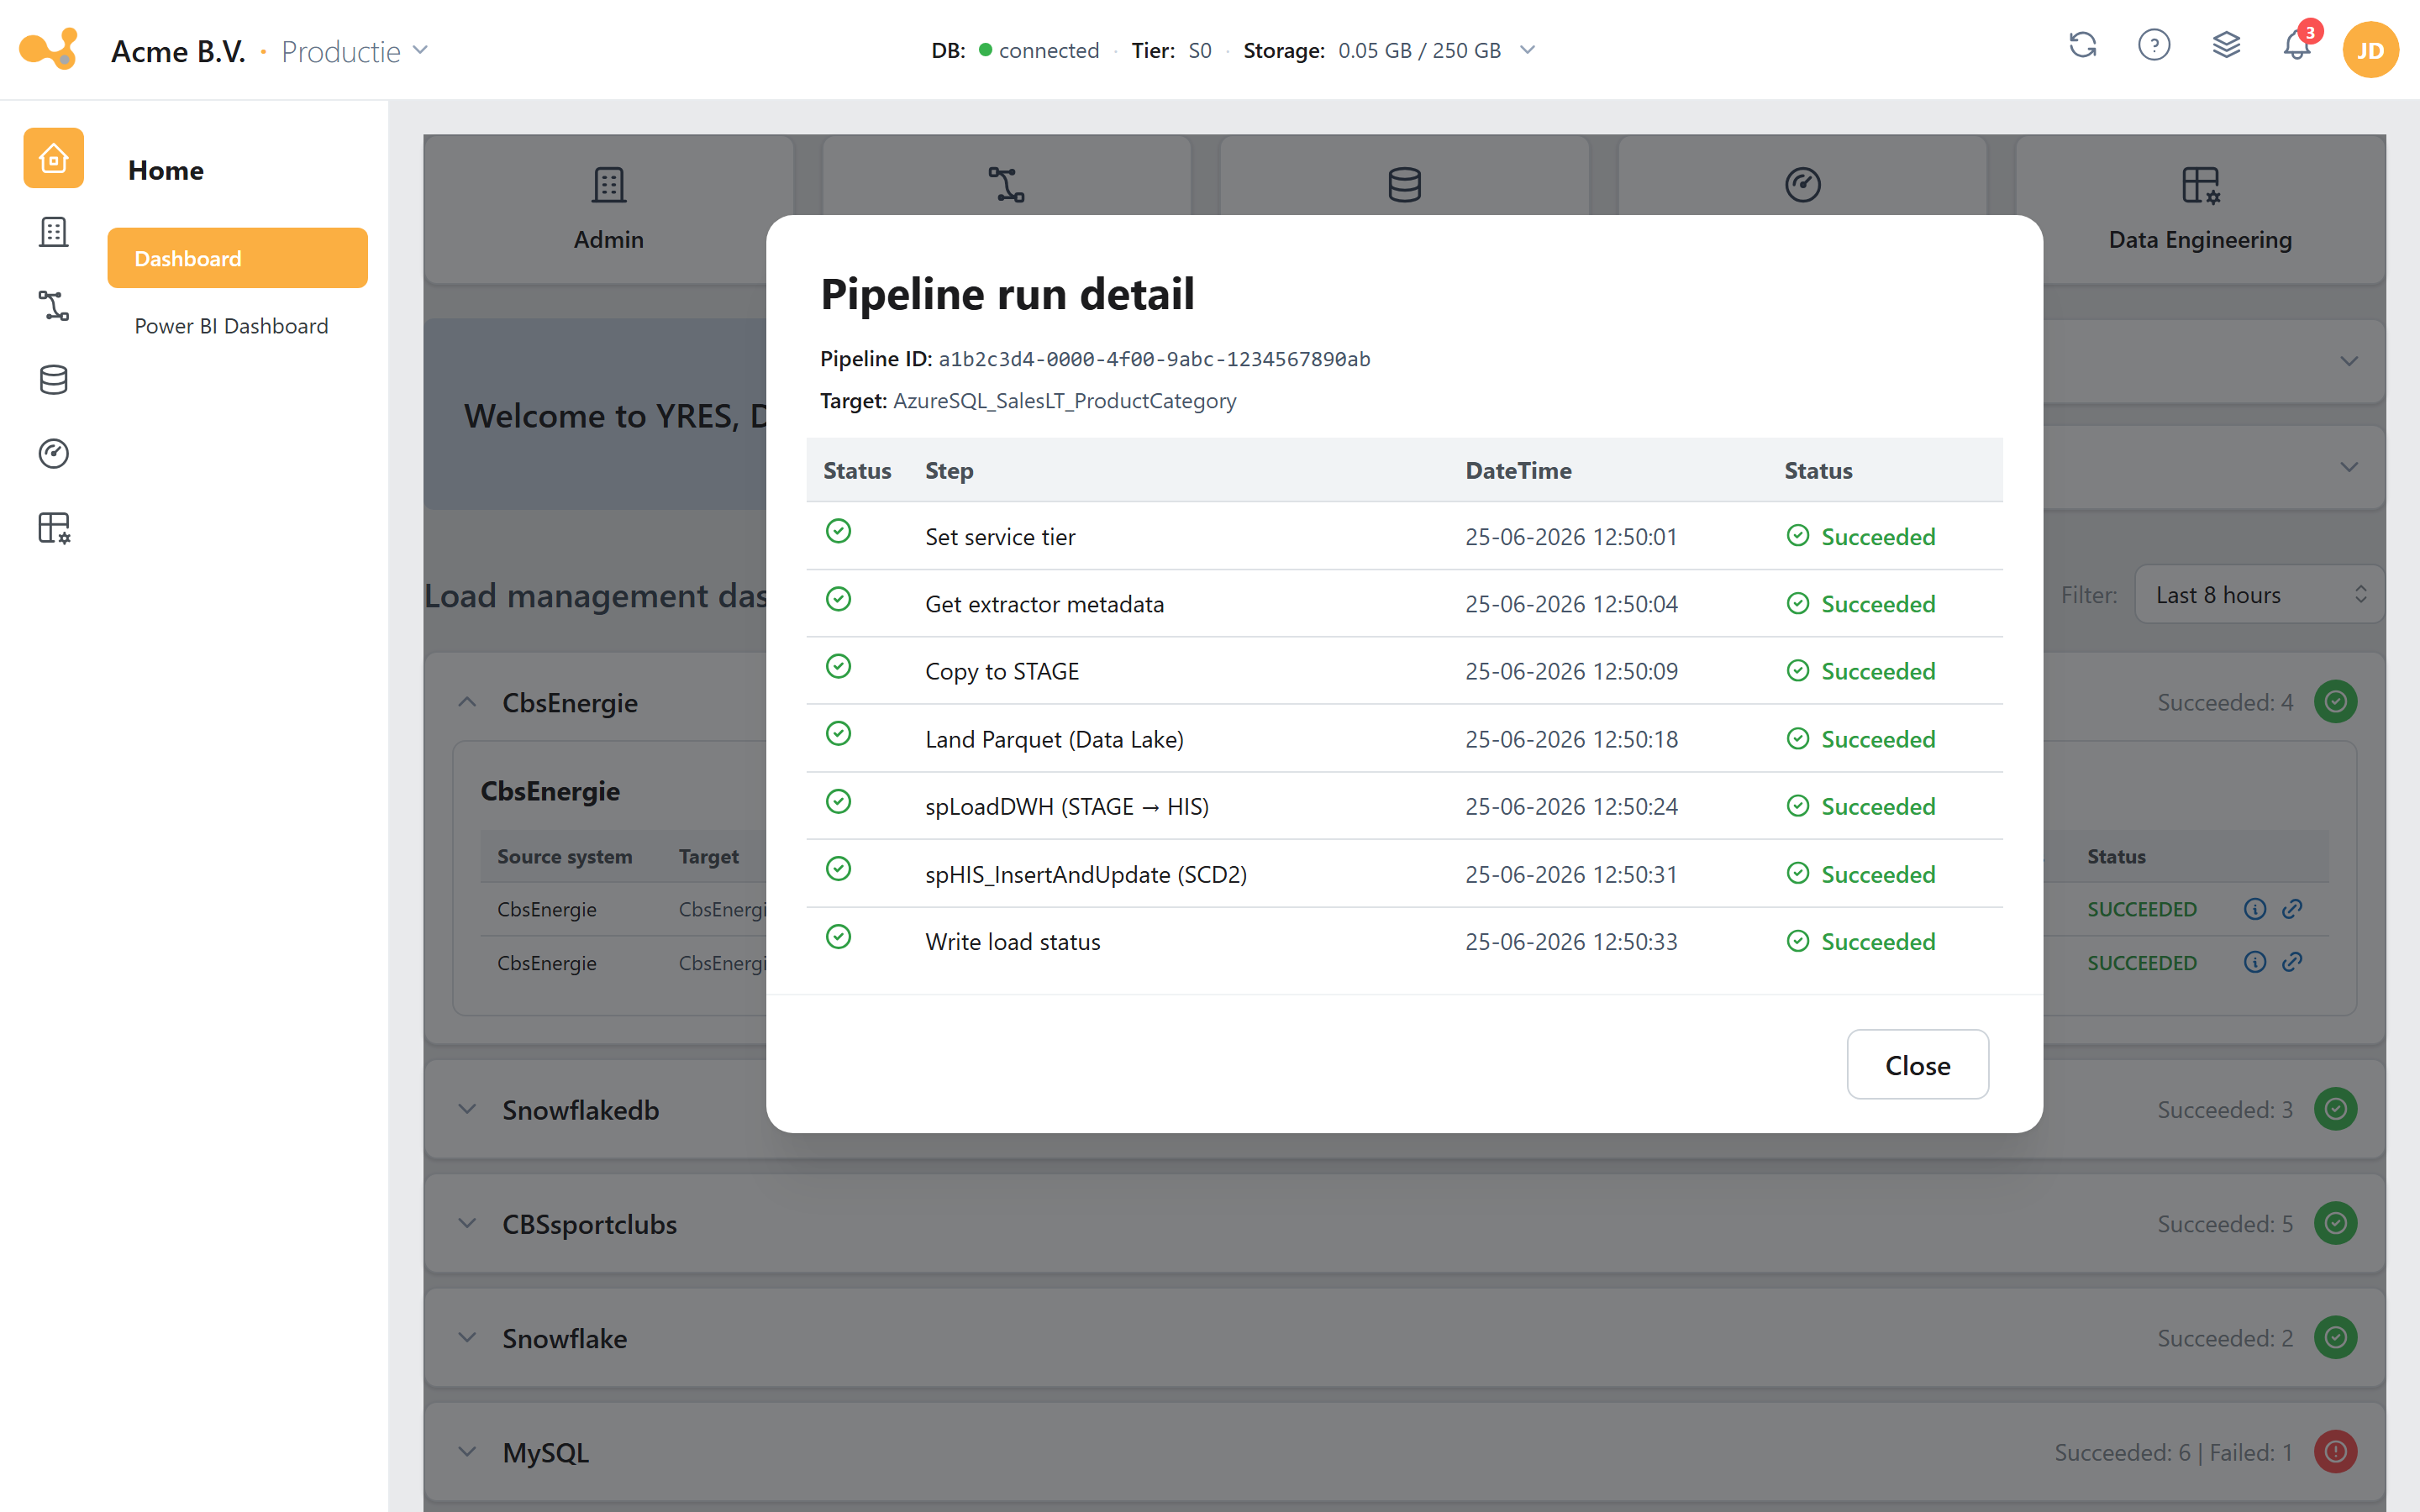Click the Data Engineering card icon
This screenshot has width=2420, height=1512.
tap(2200, 185)
